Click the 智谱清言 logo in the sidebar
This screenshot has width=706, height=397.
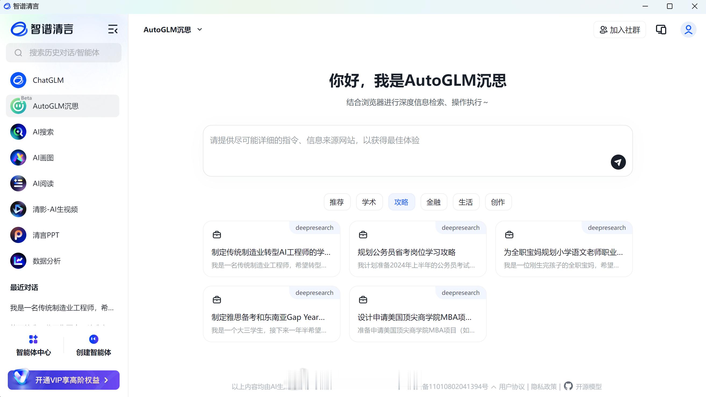point(42,29)
